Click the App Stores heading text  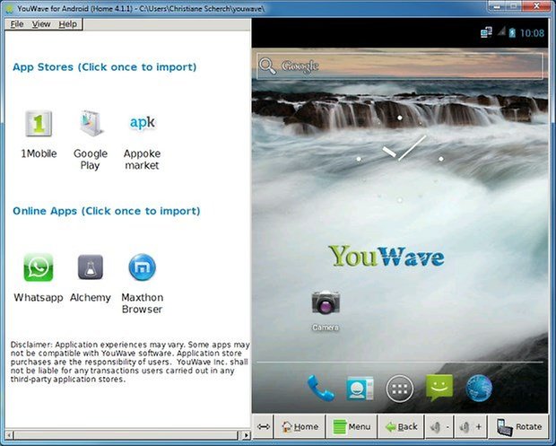105,67
